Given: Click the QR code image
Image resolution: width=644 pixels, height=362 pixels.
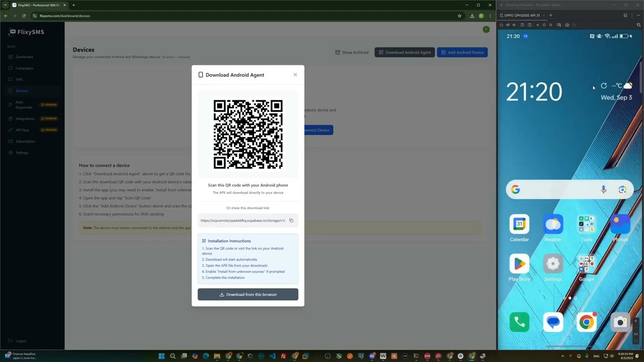Looking at the screenshot, I should point(248,134).
